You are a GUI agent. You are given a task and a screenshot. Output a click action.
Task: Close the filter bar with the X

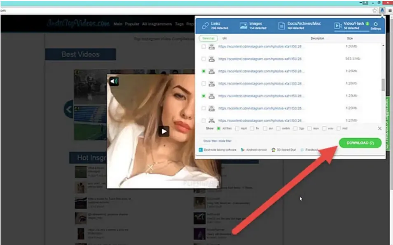coord(380,129)
